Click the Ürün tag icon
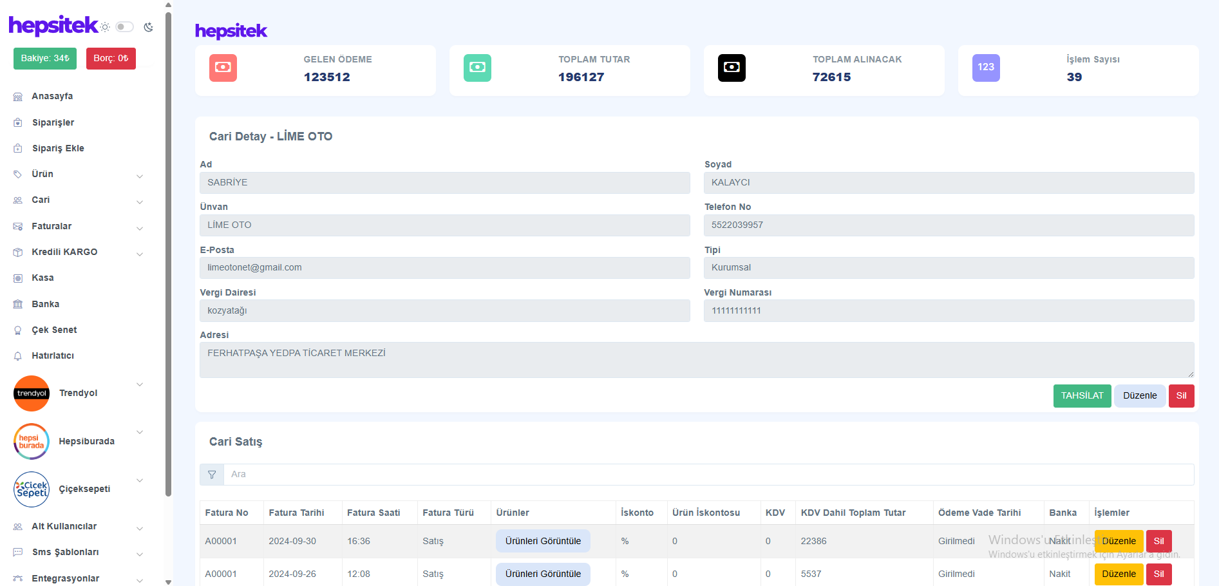 pos(18,174)
